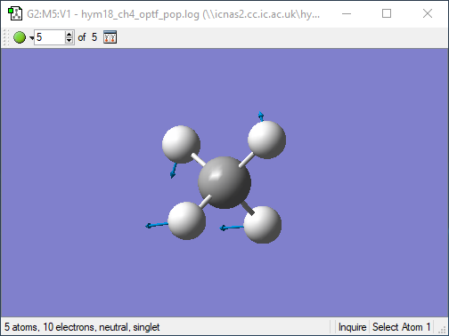The width and height of the screenshot is (449, 336).
Task: Maximize the GaussView molecule window
Action: [x=387, y=13]
